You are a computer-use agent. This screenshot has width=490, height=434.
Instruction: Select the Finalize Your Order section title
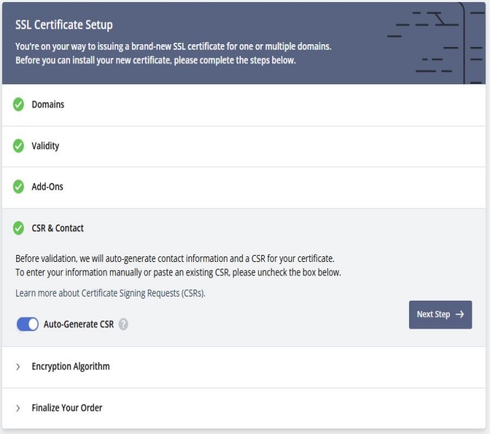point(67,407)
